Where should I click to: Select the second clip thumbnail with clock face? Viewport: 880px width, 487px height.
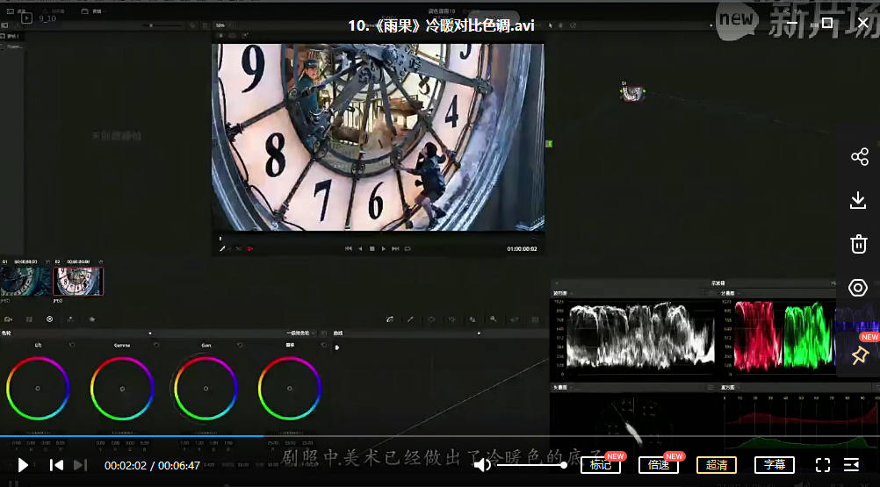(78, 281)
